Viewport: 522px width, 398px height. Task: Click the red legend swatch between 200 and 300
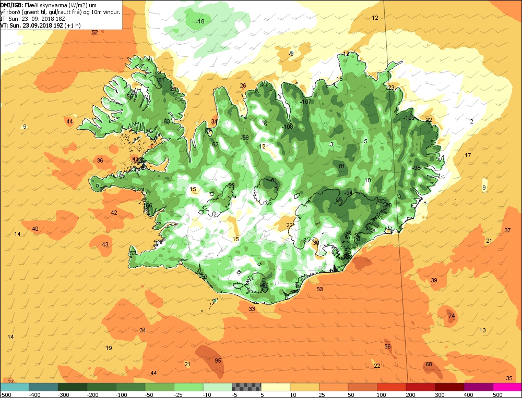pos(420,387)
